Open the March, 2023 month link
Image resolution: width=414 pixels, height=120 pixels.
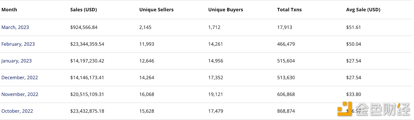(x=15, y=27)
